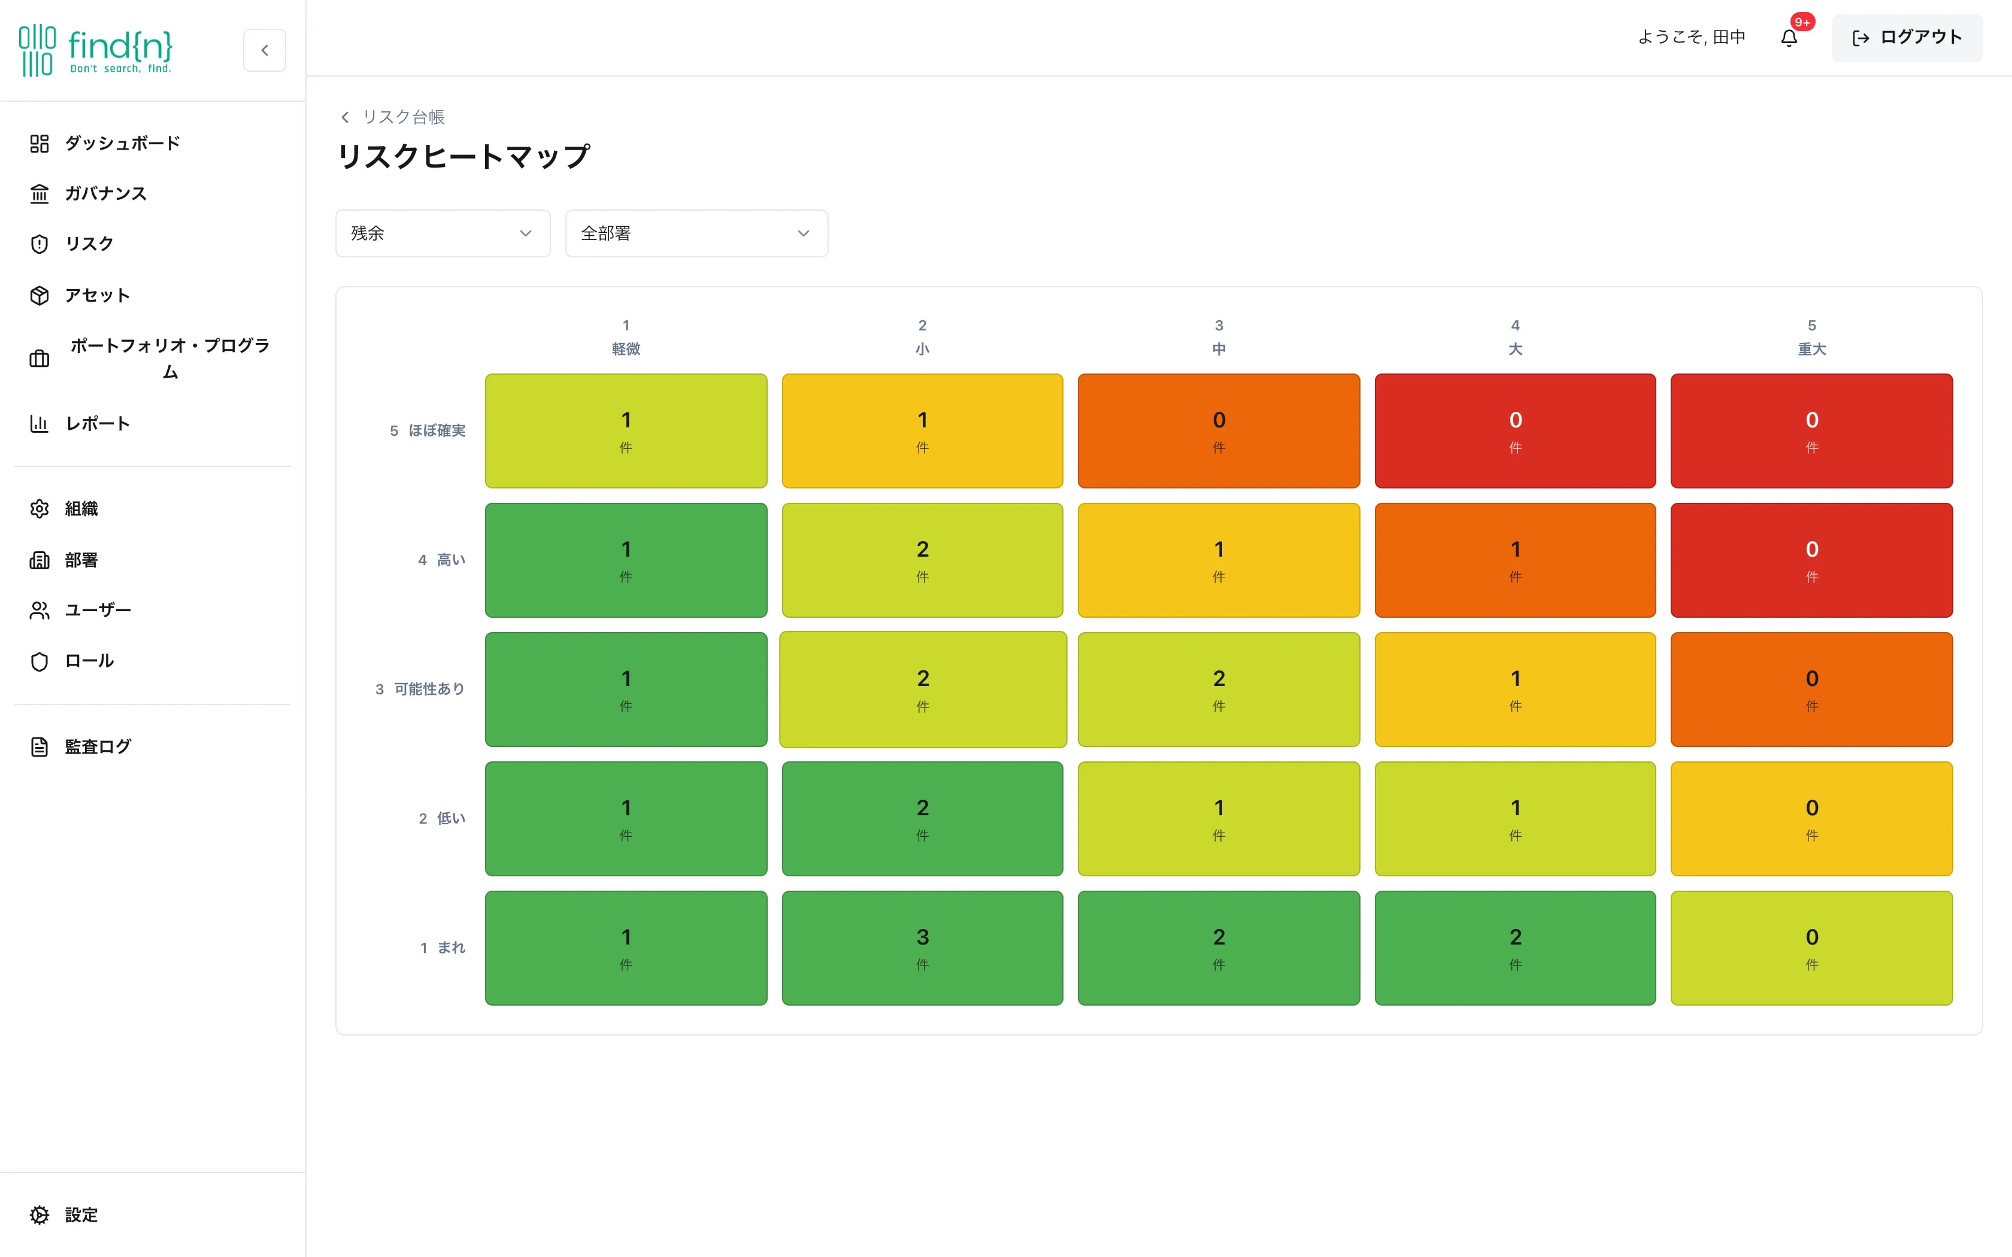Viewport: 2012px width, 1257px height.
Task: Click the ロール shield icon
Action: point(39,661)
